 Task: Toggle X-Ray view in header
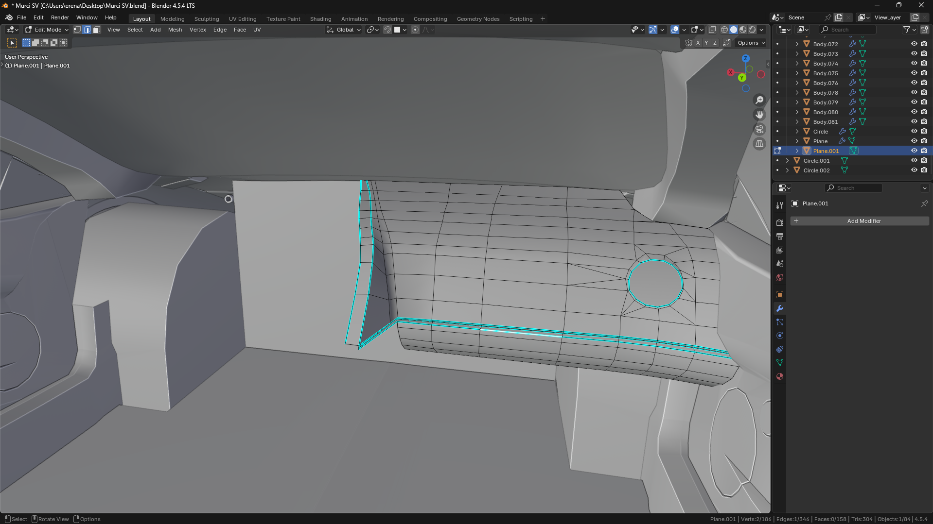click(712, 30)
